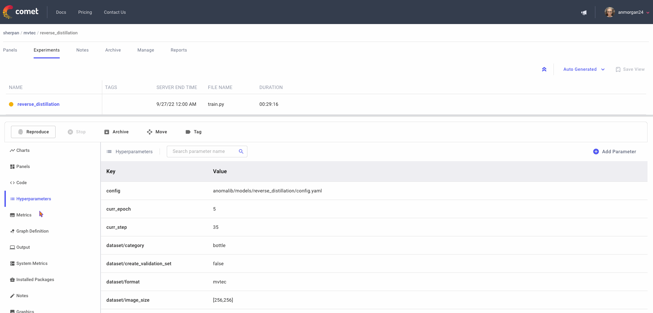The width and height of the screenshot is (653, 313).
Task: Open Graph Definition
Action: pyautogui.click(x=29, y=231)
